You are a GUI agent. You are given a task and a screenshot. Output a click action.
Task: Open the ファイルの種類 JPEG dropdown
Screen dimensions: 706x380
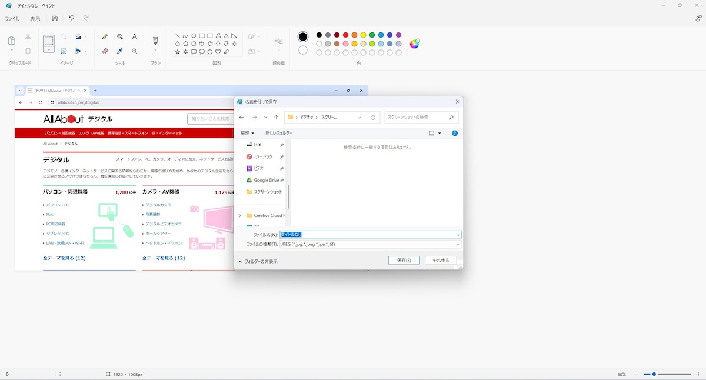point(371,244)
